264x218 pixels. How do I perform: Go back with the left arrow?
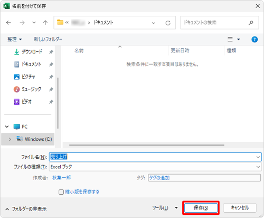pos(8,23)
